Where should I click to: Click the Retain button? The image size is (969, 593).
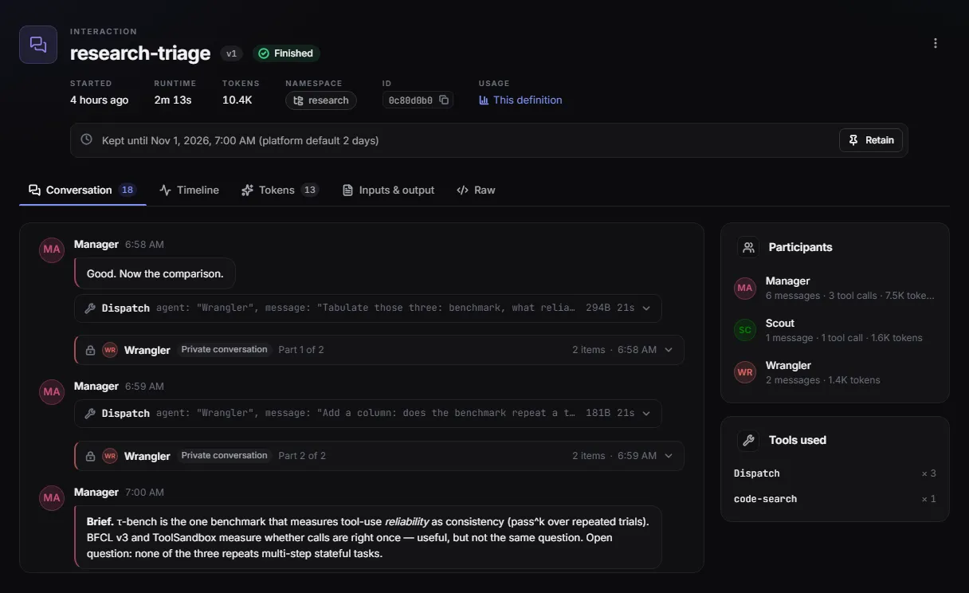tap(871, 139)
